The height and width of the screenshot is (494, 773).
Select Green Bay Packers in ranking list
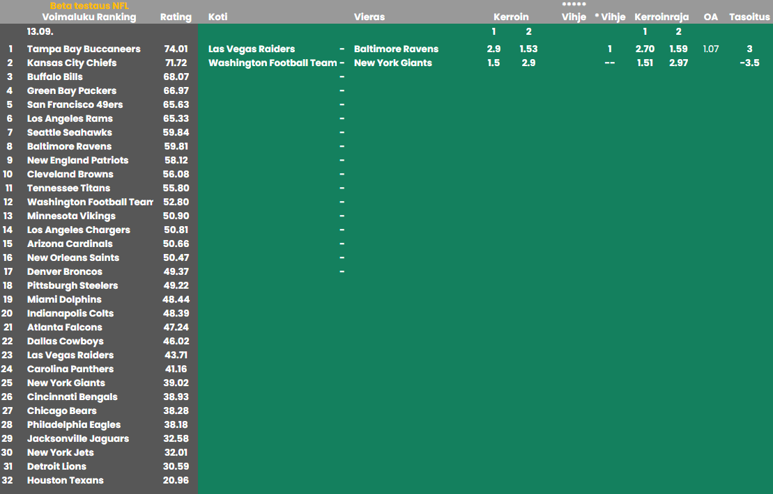pyautogui.click(x=72, y=90)
